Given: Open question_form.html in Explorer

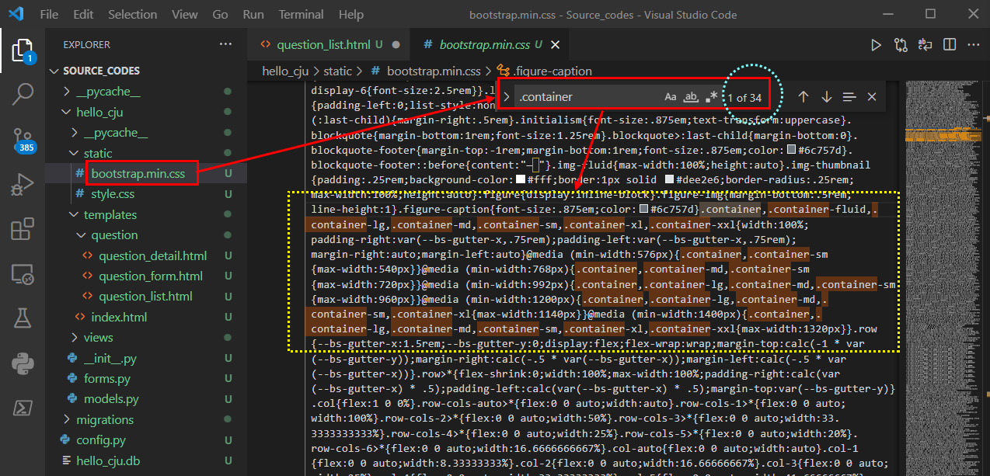Looking at the screenshot, I should 151,276.
